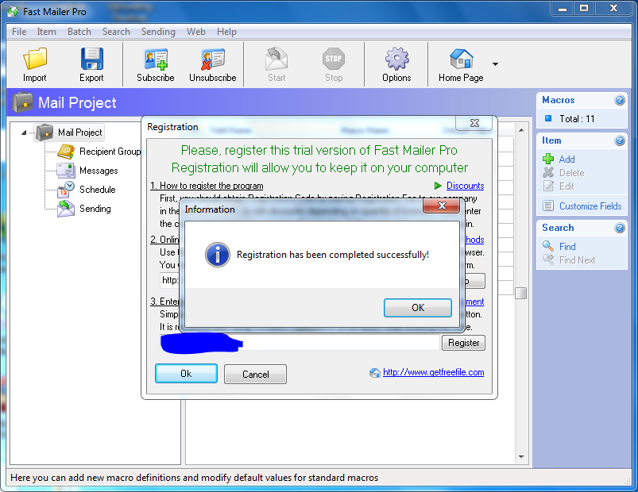Click the Subscribe toolbar icon
Image resolution: width=638 pixels, height=492 pixels.
(156, 60)
